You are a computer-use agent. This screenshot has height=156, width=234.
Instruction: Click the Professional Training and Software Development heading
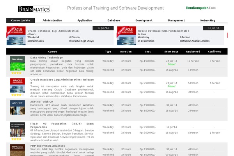115,8
